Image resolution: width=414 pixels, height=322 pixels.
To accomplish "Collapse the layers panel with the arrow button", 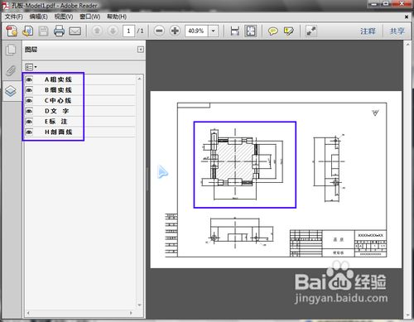I will pos(141,50).
